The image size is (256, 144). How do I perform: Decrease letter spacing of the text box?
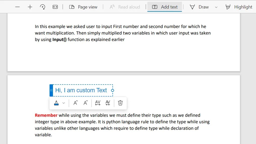pos(108,103)
